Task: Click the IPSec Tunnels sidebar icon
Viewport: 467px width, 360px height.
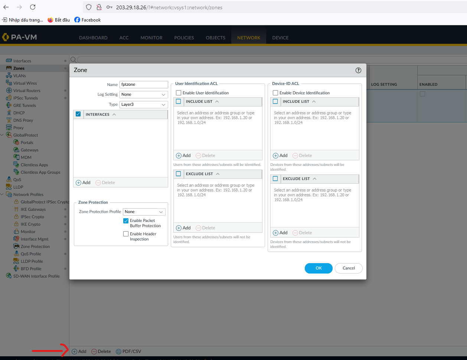Action: [x=9, y=98]
